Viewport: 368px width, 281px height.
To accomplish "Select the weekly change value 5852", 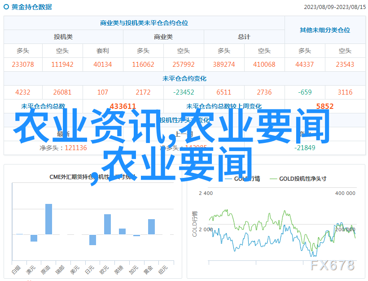I will pos(325,106).
